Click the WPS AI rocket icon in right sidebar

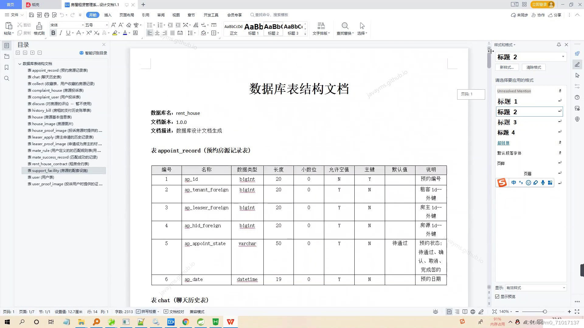pyautogui.click(x=577, y=53)
